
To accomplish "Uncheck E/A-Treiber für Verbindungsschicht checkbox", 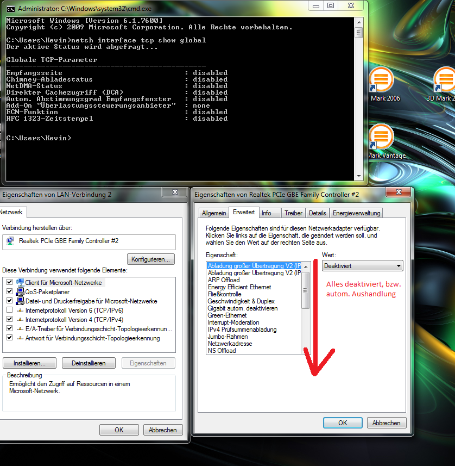I will 9,328.
